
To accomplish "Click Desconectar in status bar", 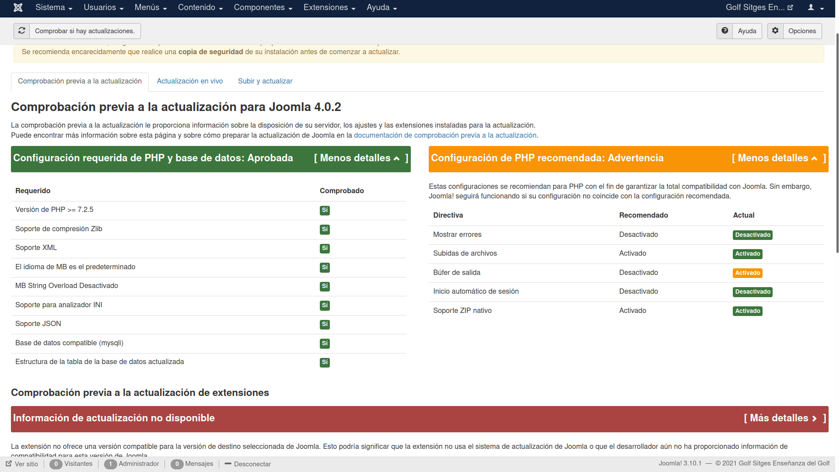I will [x=248, y=464].
